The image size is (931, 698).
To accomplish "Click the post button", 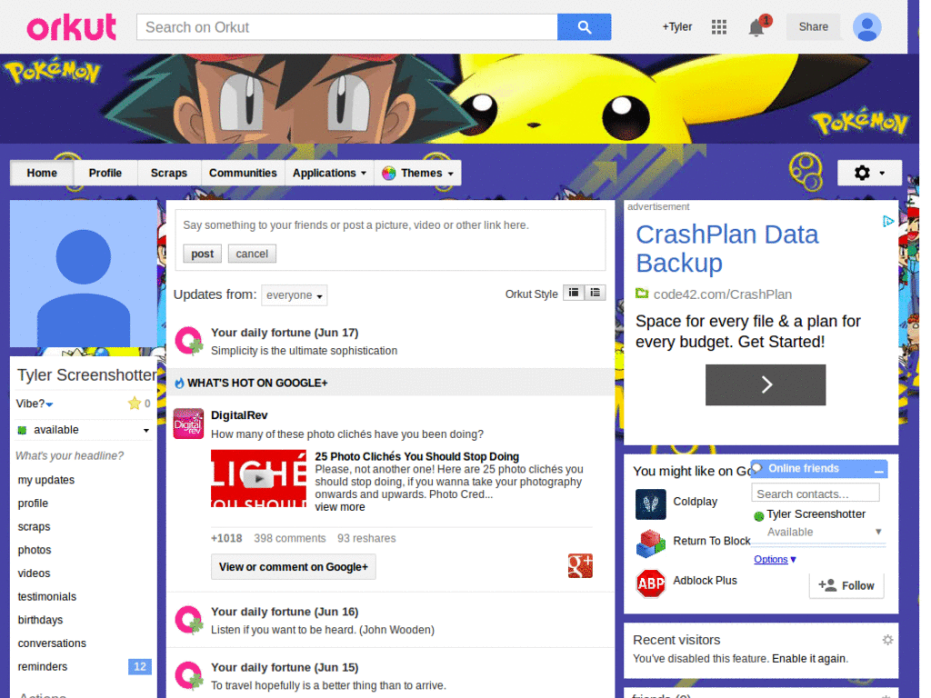I will tap(202, 254).
